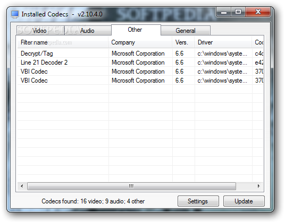Minimize the Installed Codecs window
Image resolution: width=285 pixels, height=223 pixels.
coord(223,12)
